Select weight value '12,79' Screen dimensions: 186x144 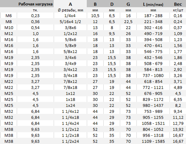tap(178, 123)
